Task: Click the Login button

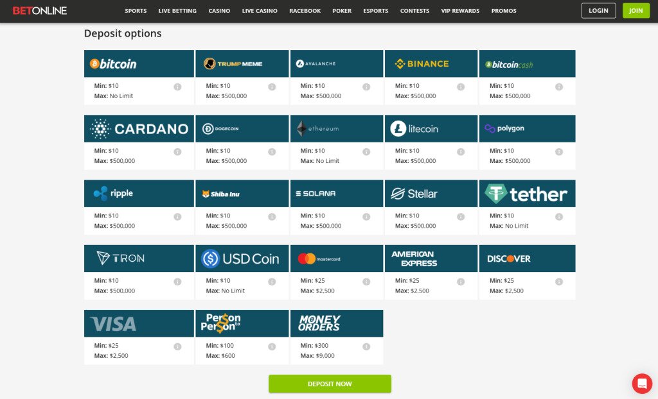Action: tap(598, 10)
